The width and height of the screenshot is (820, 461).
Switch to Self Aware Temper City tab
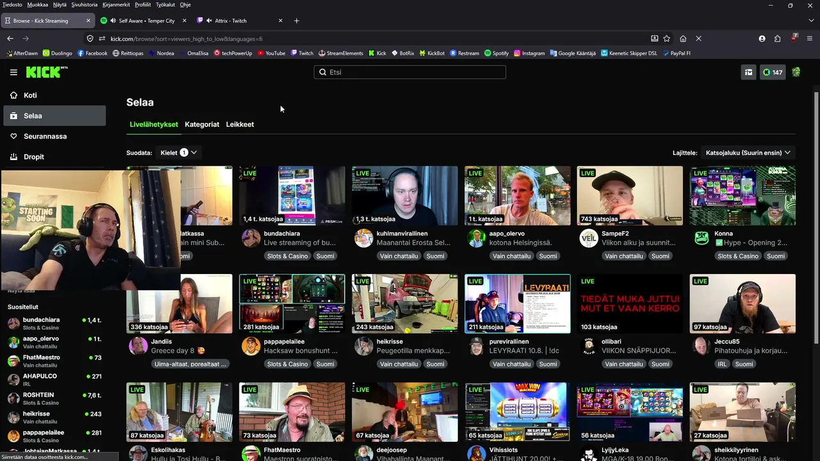point(144,20)
